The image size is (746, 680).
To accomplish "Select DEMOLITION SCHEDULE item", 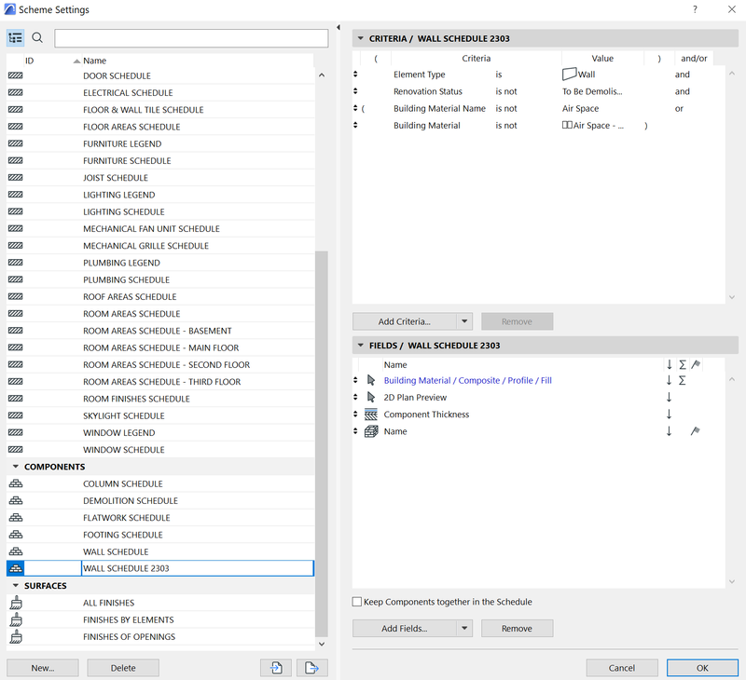I will [160, 501].
